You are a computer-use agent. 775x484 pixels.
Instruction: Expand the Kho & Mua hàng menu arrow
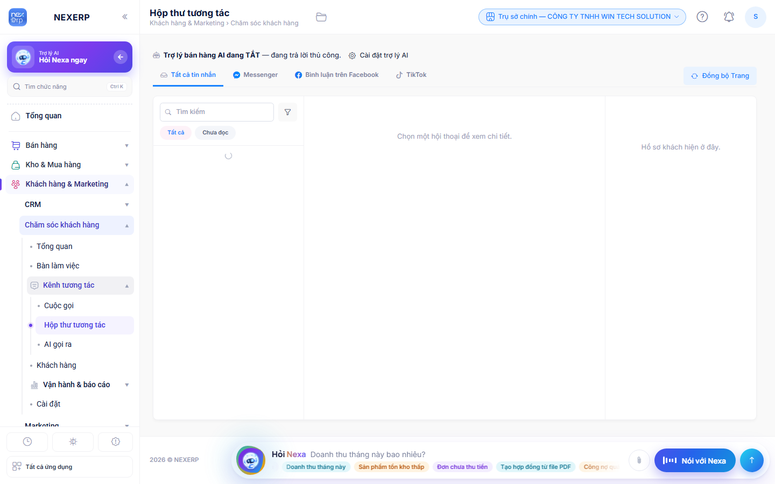pos(127,165)
